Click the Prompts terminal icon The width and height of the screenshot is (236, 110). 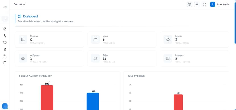click(168, 58)
